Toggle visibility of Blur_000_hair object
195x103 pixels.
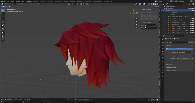click(191, 25)
